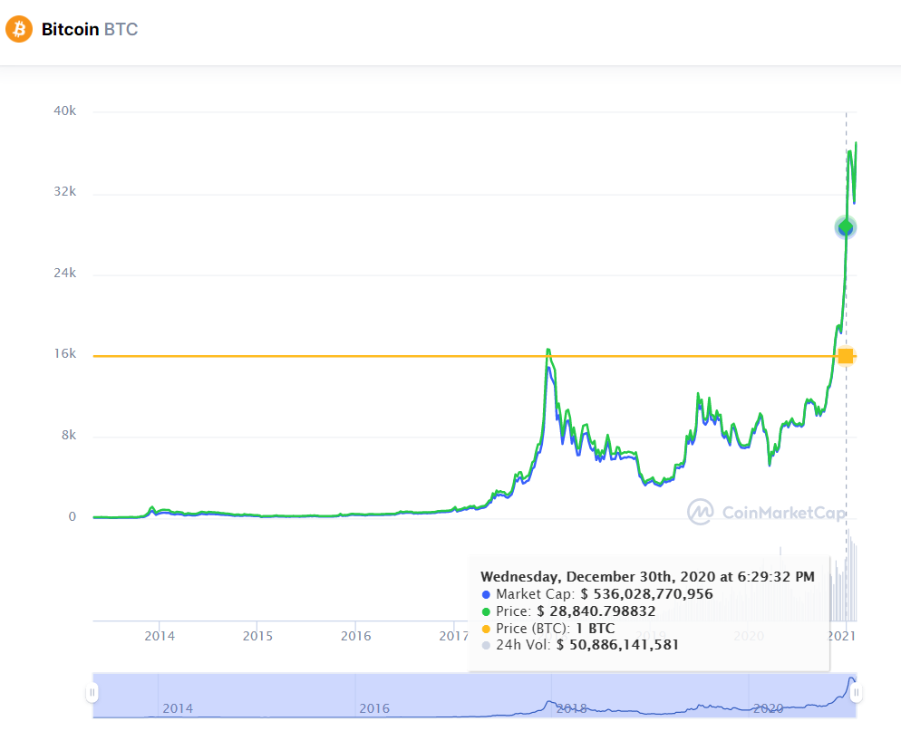Click the 32k y-axis label
Image resolution: width=901 pixels, height=731 pixels.
click(x=65, y=191)
